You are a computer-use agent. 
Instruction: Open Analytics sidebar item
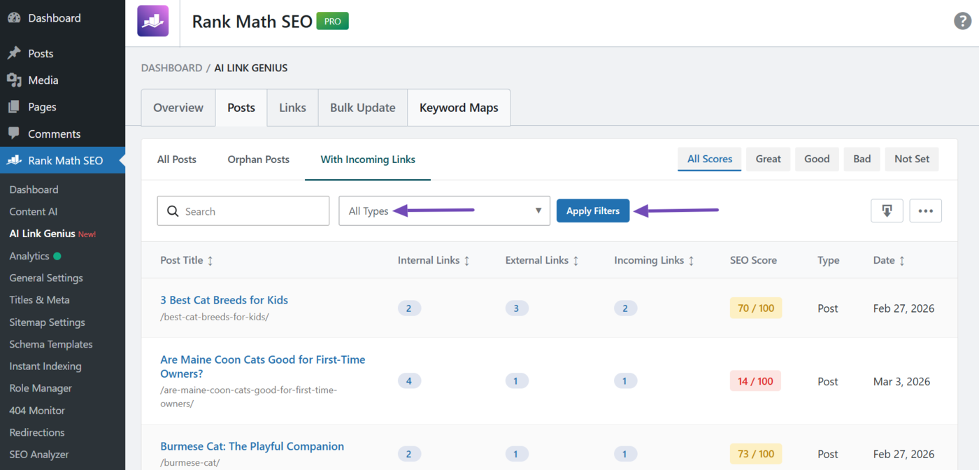pos(29,256)
